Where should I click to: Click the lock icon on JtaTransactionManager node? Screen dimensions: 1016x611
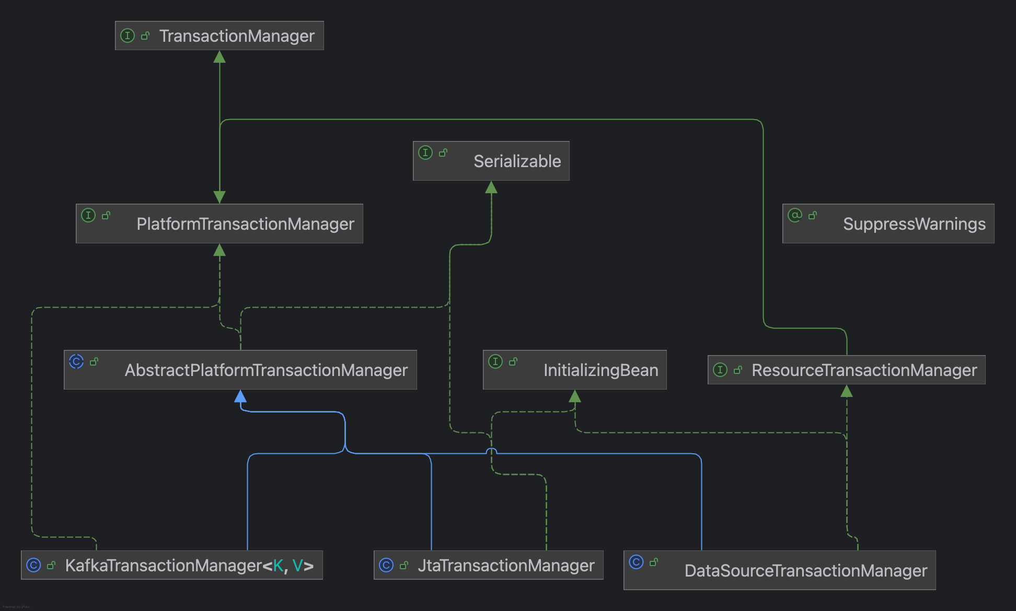point(404,565)
